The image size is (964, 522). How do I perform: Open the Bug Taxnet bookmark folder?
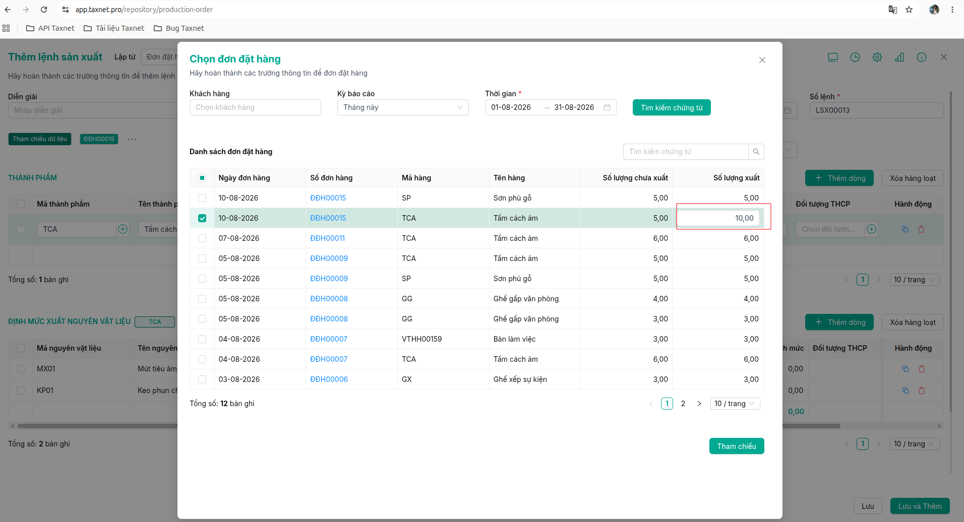179,28
